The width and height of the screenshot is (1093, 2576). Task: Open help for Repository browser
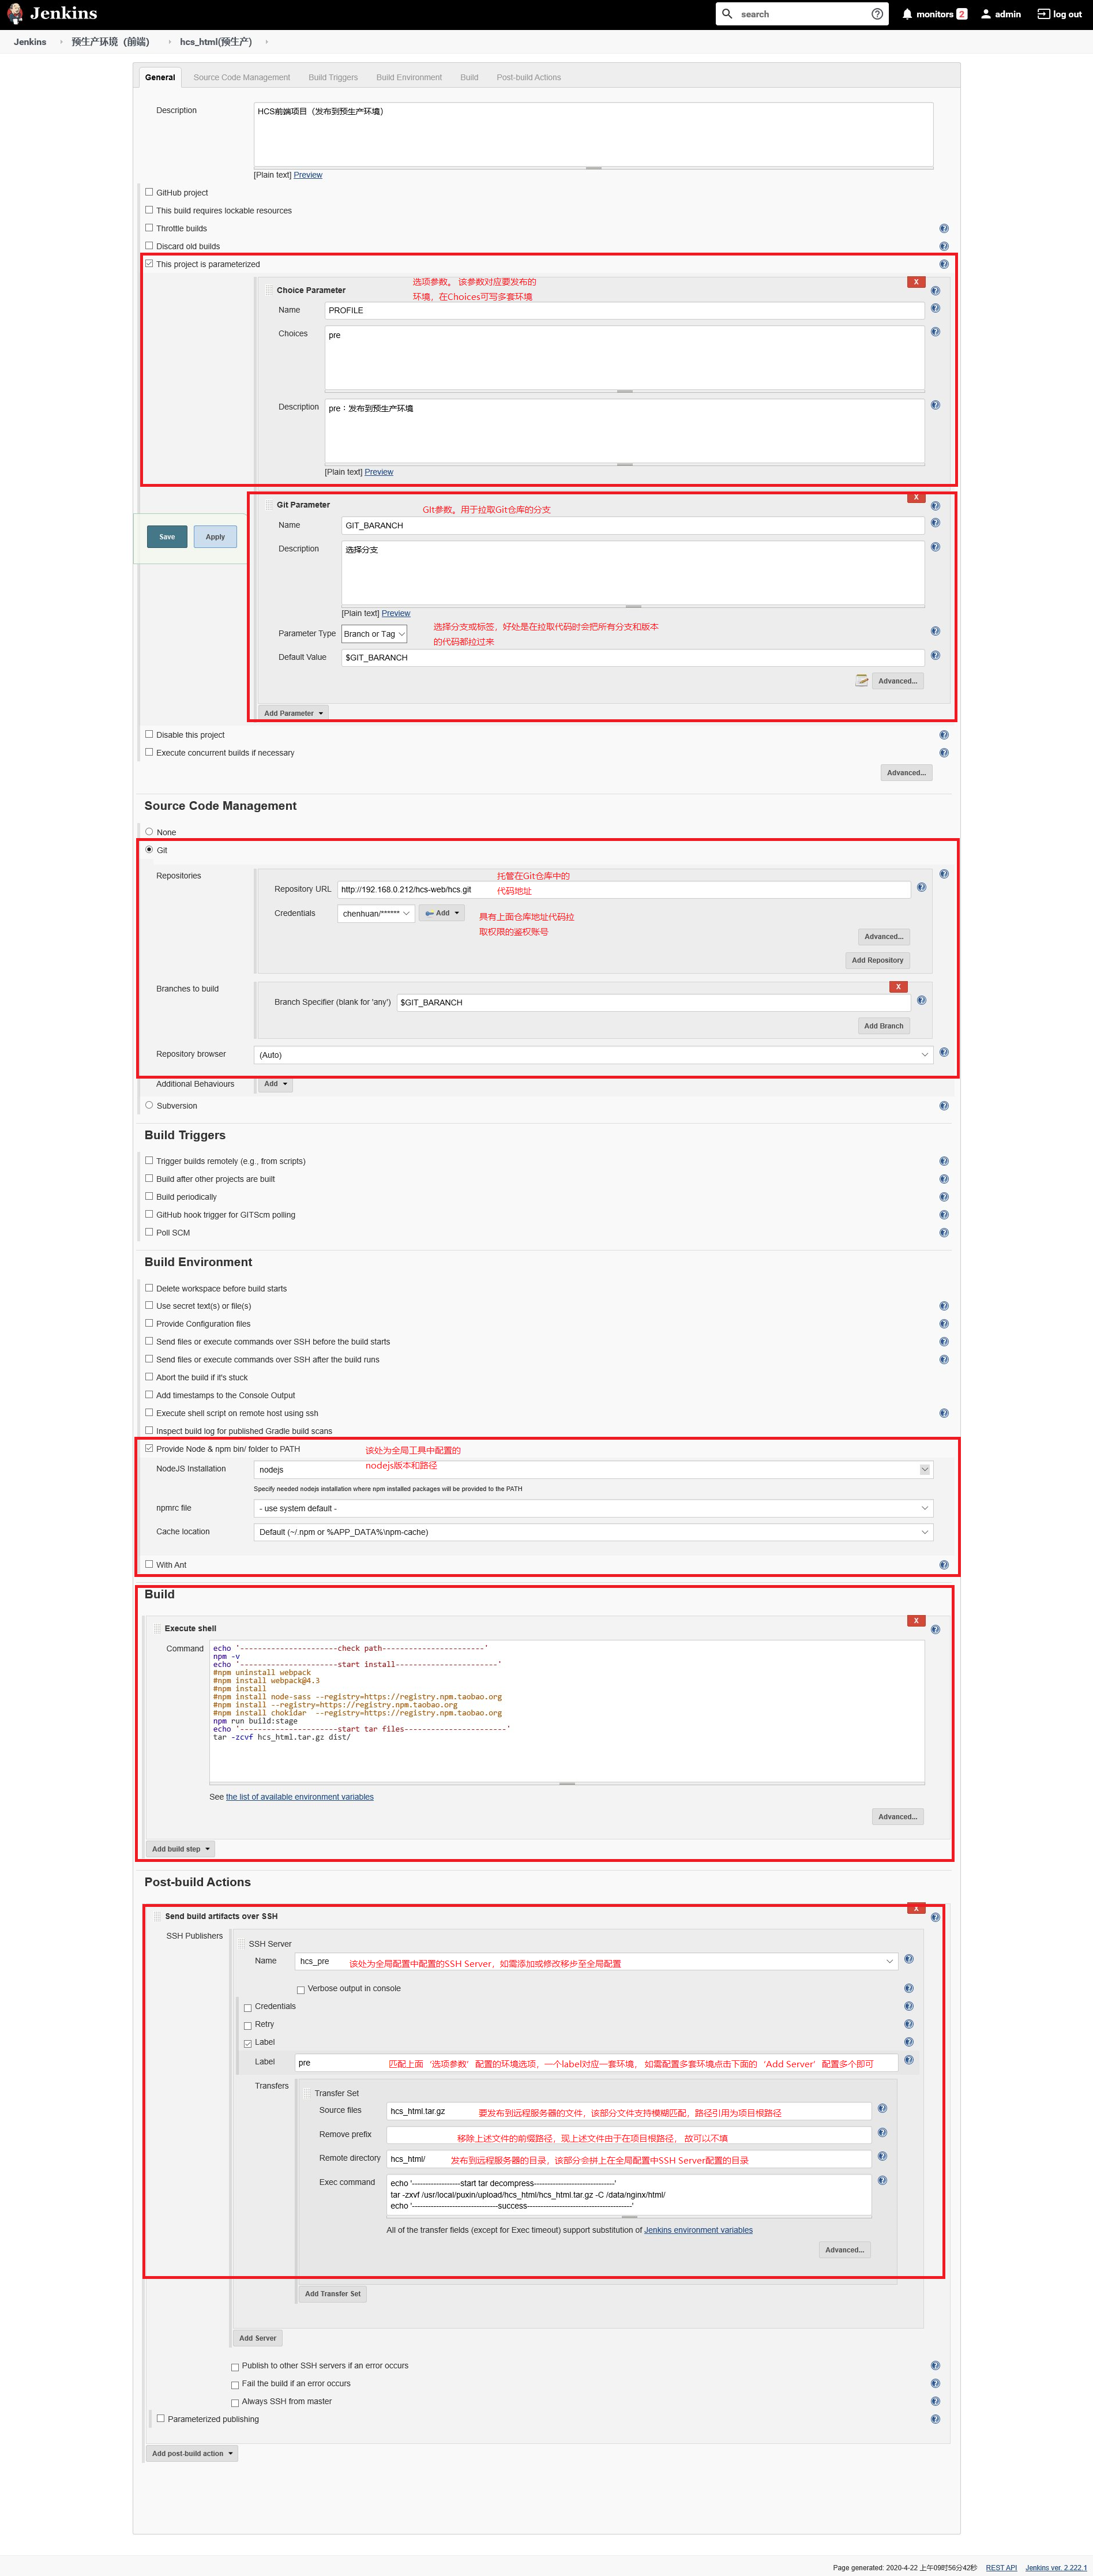[943, 1052]
